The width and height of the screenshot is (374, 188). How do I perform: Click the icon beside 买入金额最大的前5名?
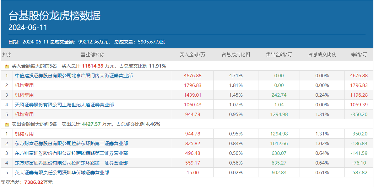point(7,66)
